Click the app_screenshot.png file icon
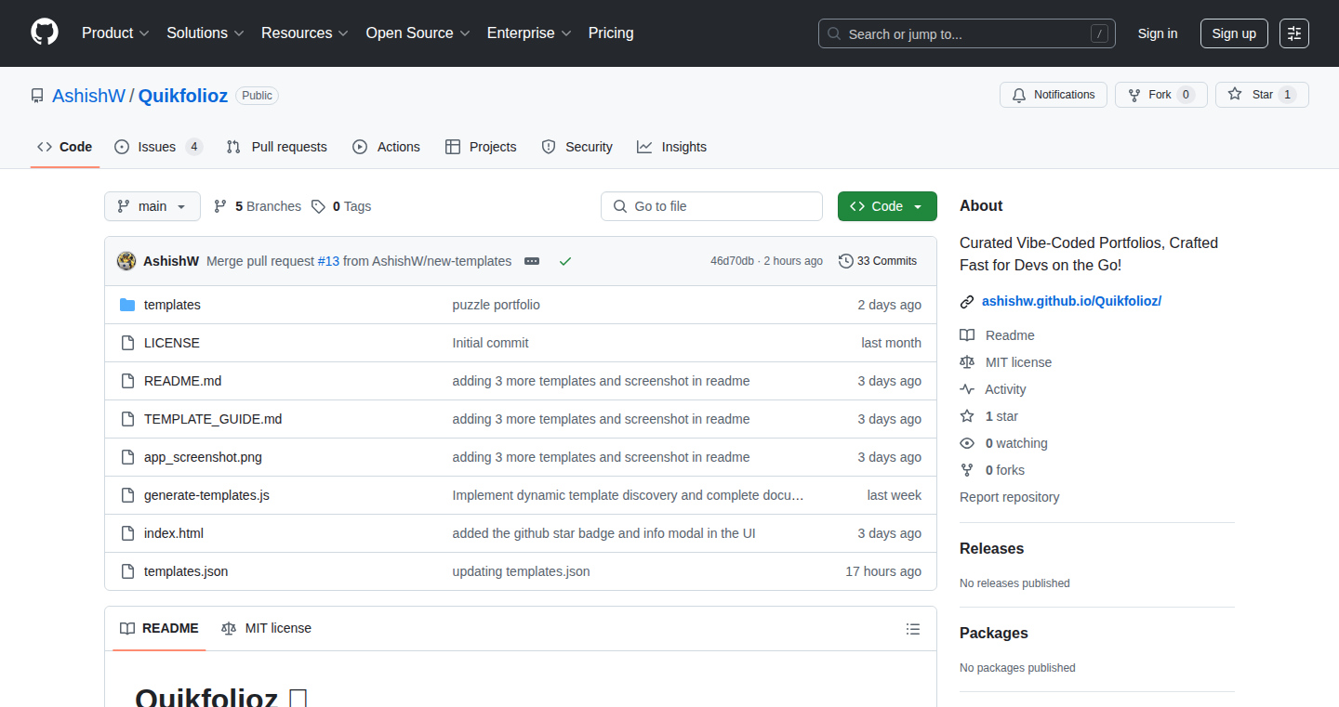 coord(127,457)
